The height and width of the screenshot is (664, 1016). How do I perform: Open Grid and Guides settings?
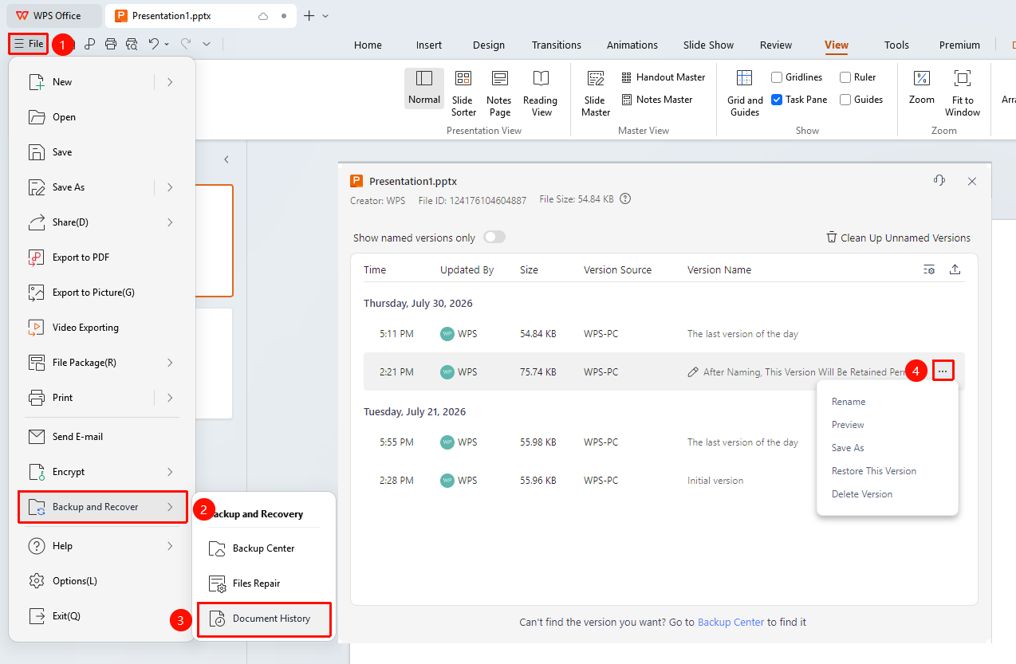(745, 92)
